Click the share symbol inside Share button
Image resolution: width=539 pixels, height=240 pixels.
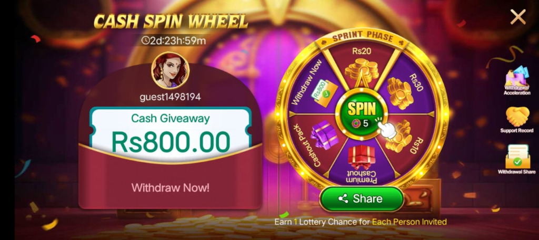click(343, 199)
